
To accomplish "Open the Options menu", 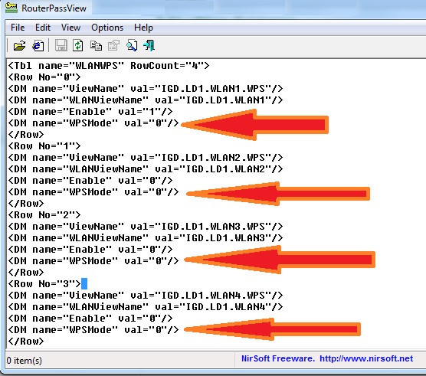I will point(107,28).
